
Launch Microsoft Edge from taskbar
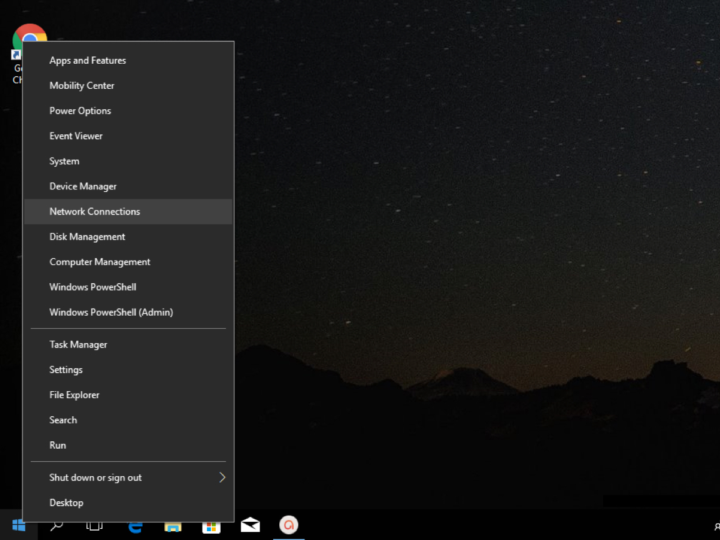[x=135, y=526]
